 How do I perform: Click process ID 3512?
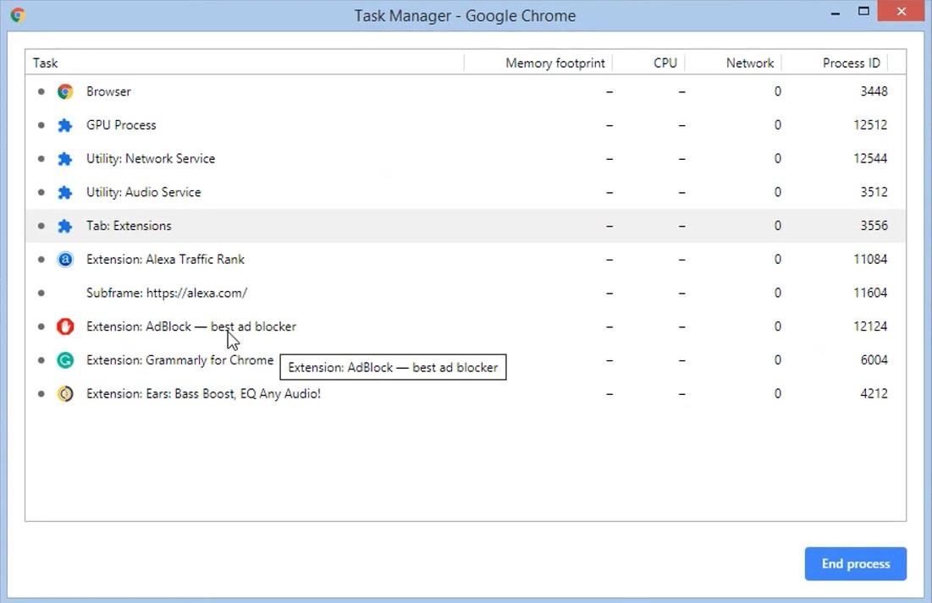pyautogui.click(x=874, y=193)
